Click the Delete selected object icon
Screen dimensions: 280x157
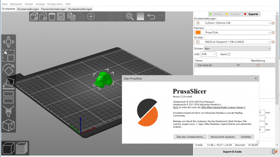click(x=43, y=16)
